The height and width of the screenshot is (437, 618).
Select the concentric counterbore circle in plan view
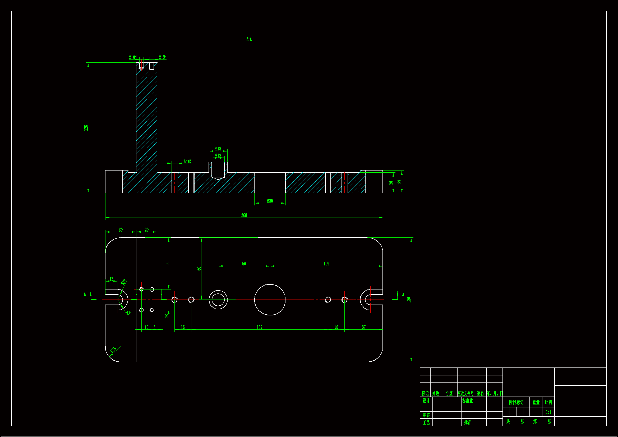coord(218,300)
